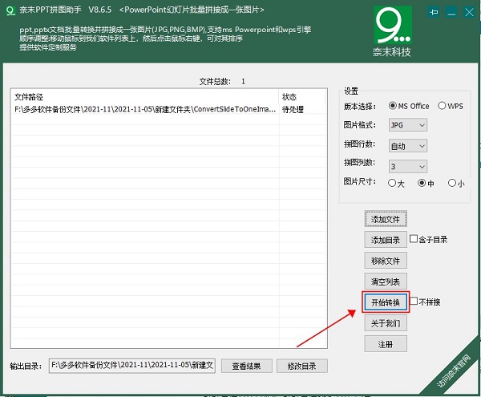The height and width of the screenshot is (397, 481).
Task: Close the PPT拼图助手 window
Action: 469,12
